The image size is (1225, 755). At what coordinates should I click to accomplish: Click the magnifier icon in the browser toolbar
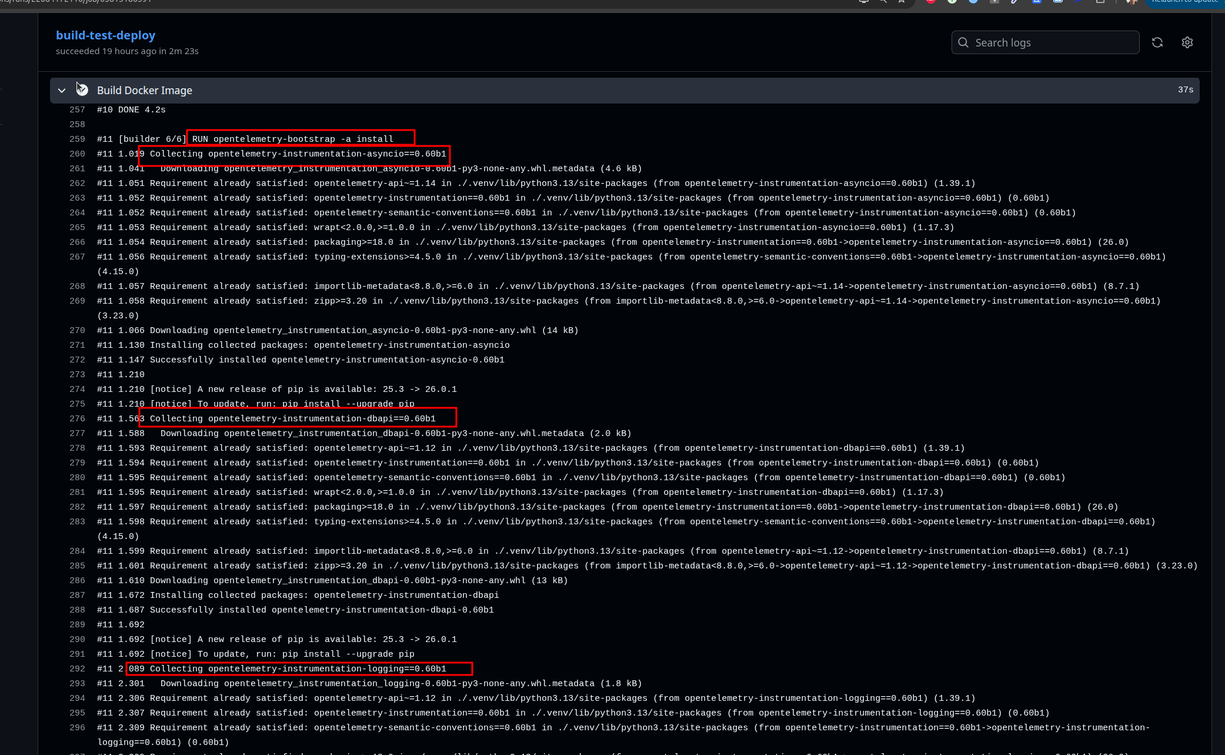(x=883, y=2)
